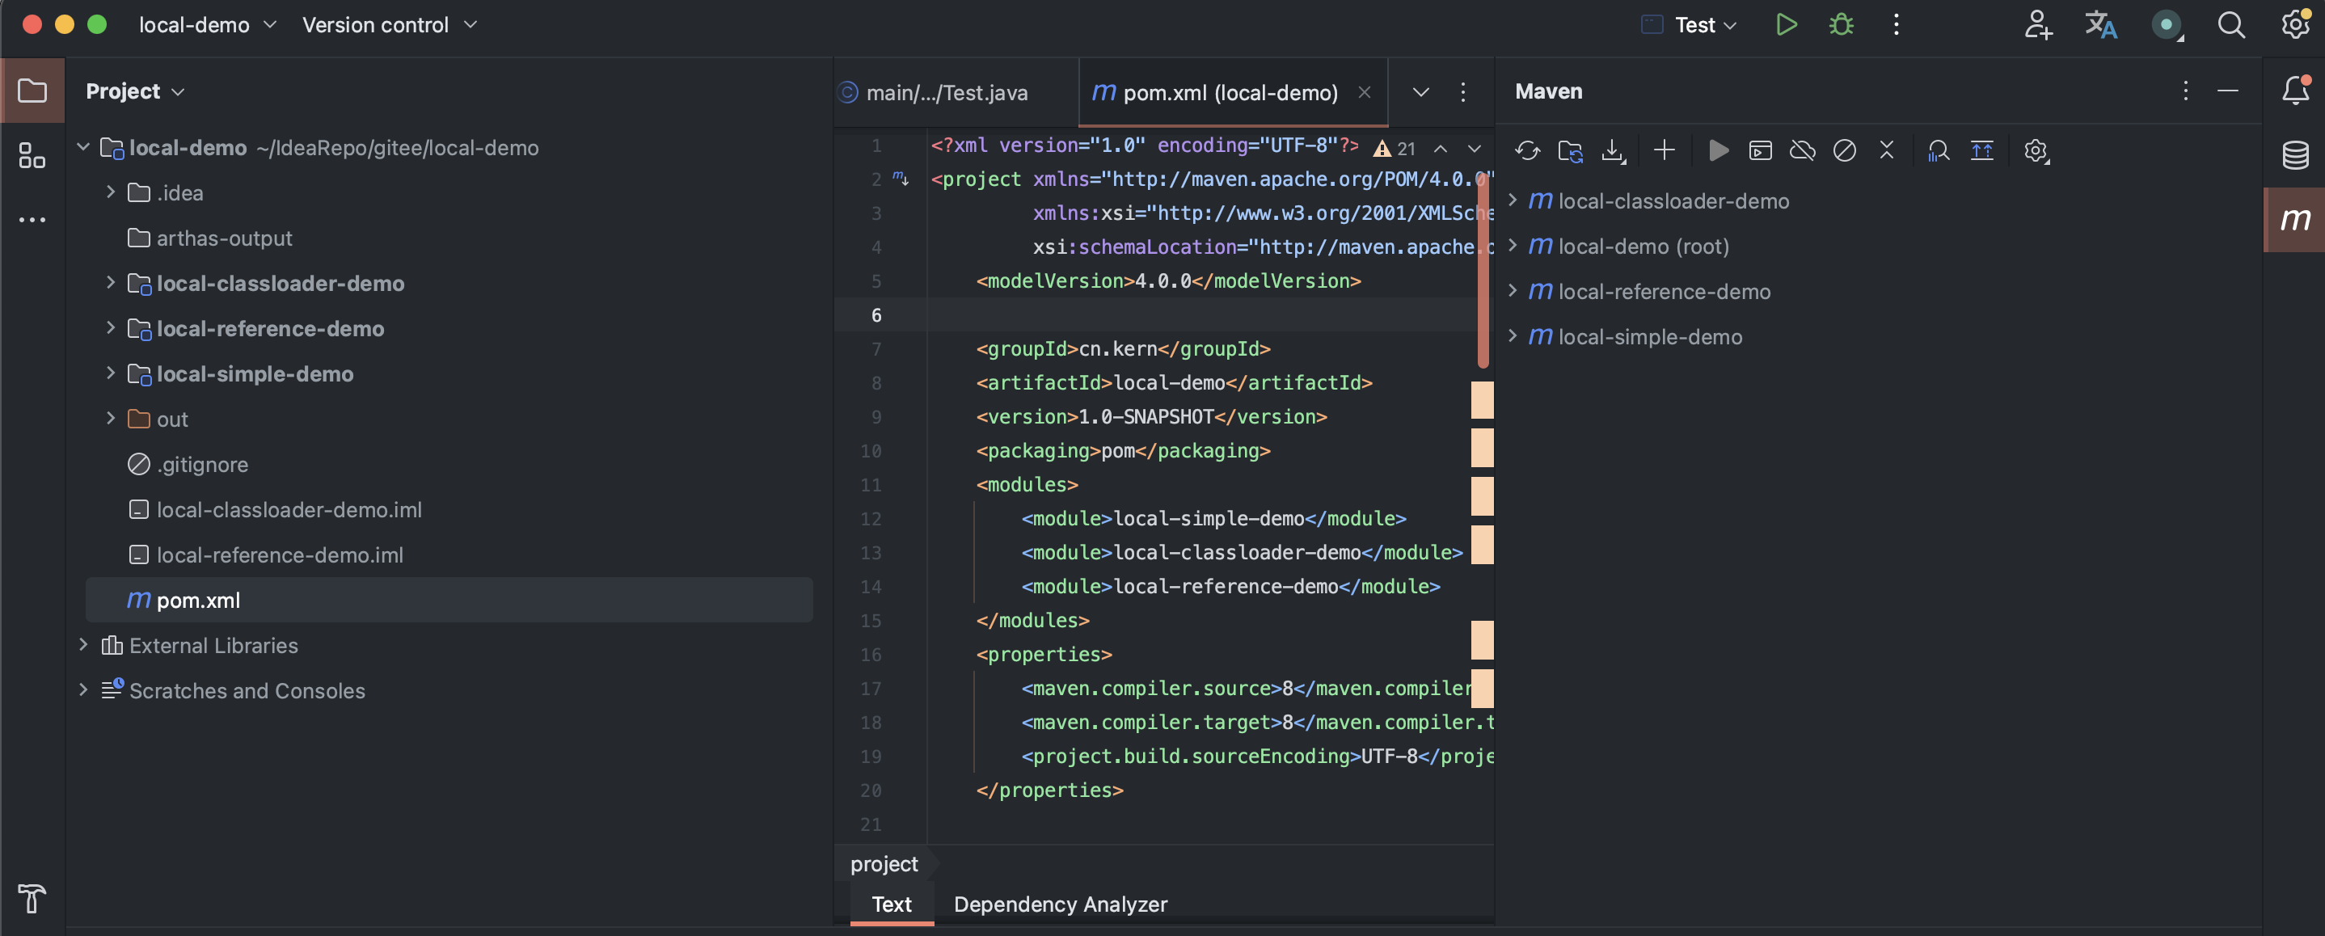Hide the Maven tool window
This screenshot has height=936, width=2325.
(x=2227, y=91)
